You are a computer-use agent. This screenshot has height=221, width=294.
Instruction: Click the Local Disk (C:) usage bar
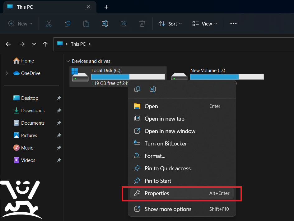[128, 77]
